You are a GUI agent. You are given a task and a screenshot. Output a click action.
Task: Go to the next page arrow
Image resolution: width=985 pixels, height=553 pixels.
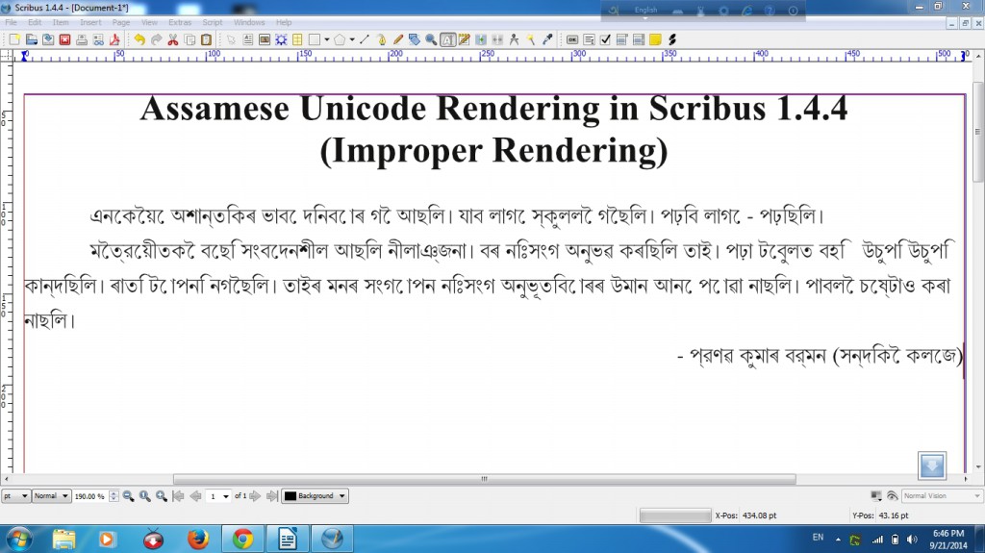coord(255,496)
